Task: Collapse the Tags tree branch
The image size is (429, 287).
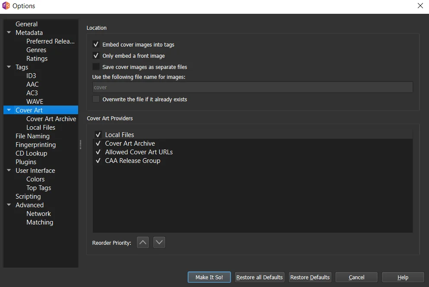Action: click(9, 67)
